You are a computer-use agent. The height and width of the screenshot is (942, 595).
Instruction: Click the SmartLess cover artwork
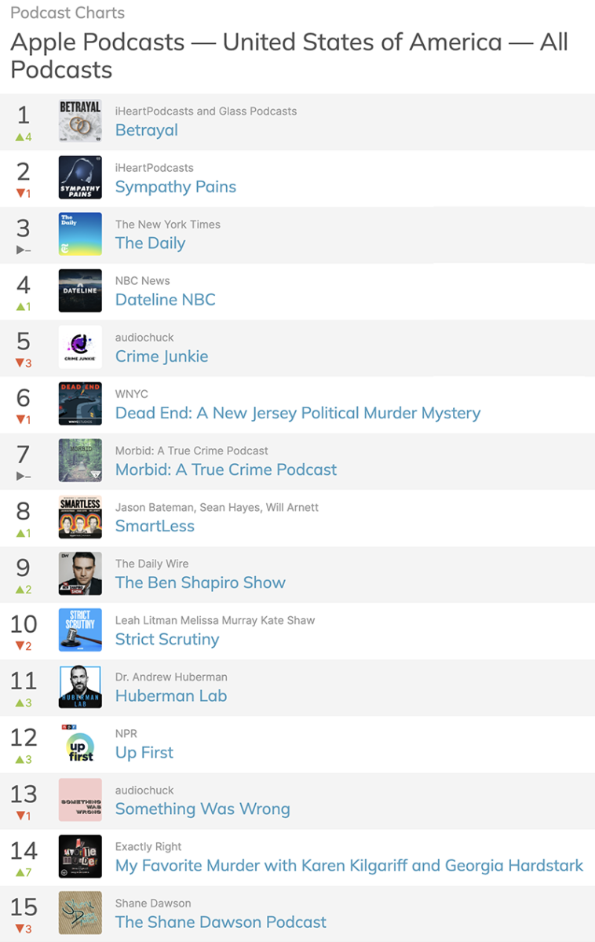[x=80, y=517]
